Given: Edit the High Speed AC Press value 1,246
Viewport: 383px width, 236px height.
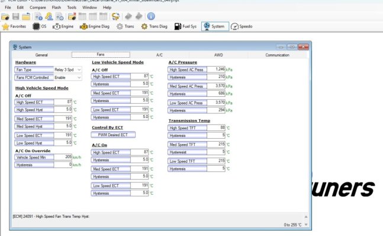Looking at the screenshot, I should pyautogui.click(x=216, y=70).
